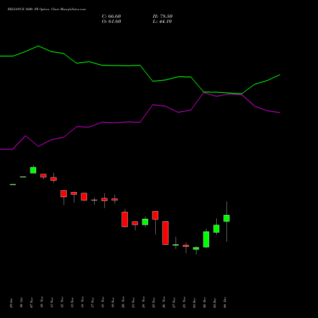Select the red candlestick above '20 Nov'

pos(125,219)
